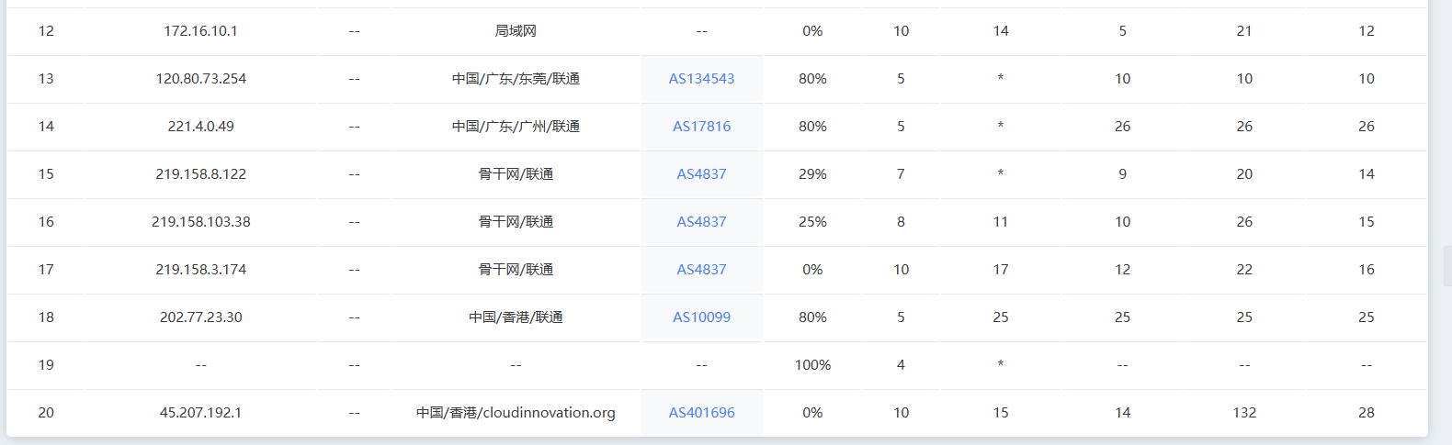
Task: Select the final hop IP 45.207.192.1
Action: tap(200, 413)
